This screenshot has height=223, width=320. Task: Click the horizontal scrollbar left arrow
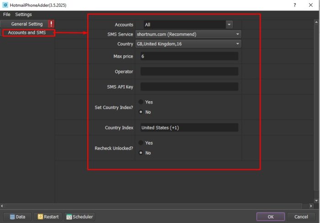2,206
